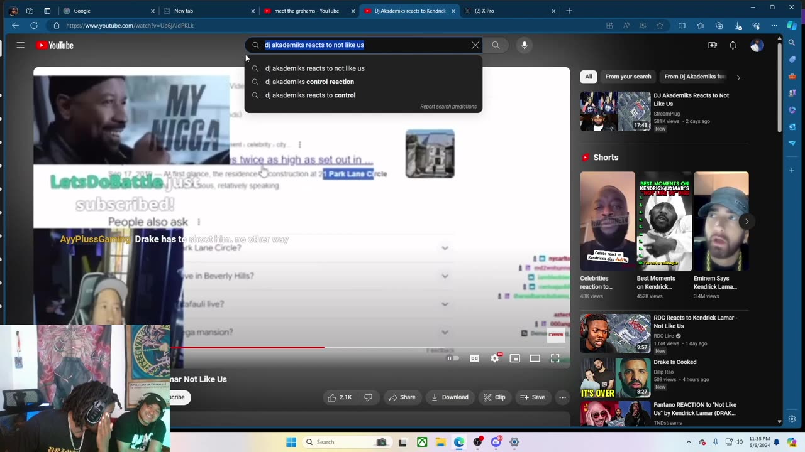
Task: Open Xbox app on the taskbar
Action: click(x=422, y=442)
